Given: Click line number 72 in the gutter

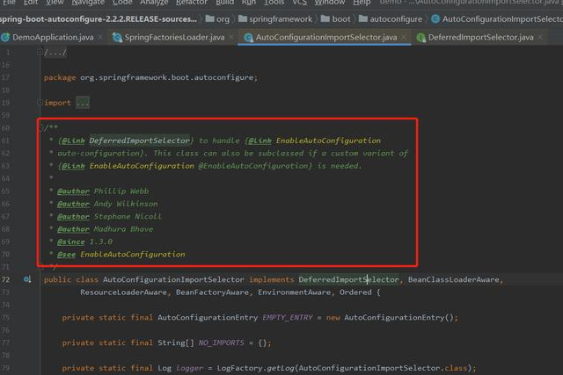Looking at the screenshot, I should click(x=5, y=279).
